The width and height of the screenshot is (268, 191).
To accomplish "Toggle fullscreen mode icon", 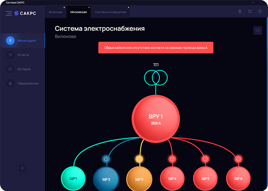I will [250, 11].
